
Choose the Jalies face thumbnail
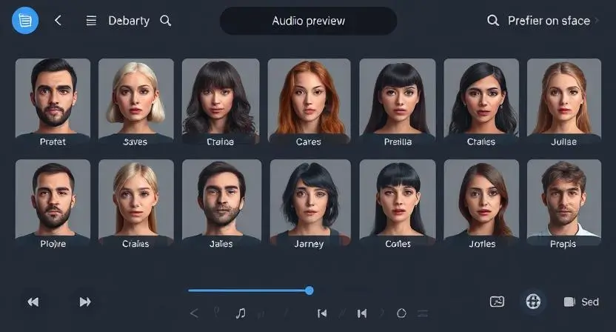(221, 205)
